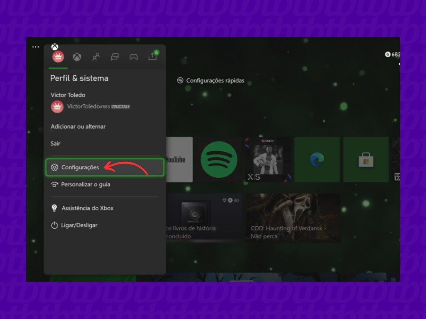Open the Profile & system crown tab
The width and height of the screenshot is (426, 319).
pos(58,57)
